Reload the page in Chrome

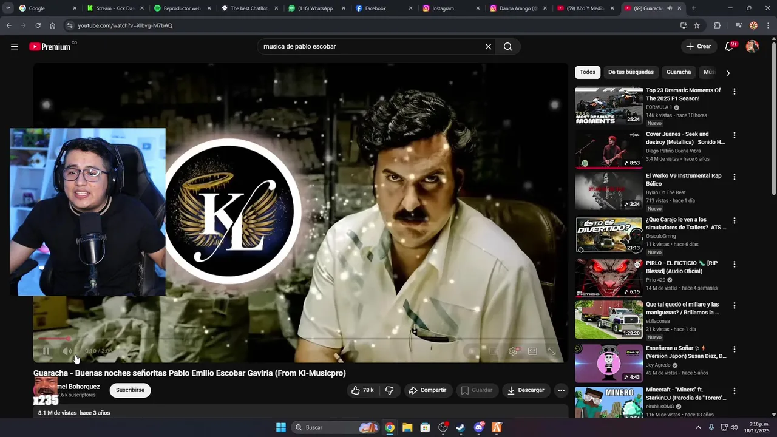click(38, 25)
